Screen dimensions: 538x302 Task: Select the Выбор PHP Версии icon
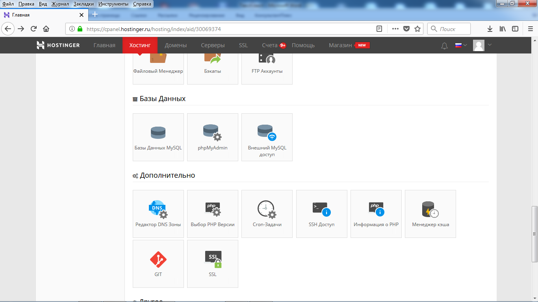[213, 214]
